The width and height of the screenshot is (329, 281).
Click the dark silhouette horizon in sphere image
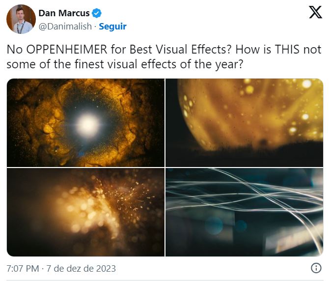point(245,156)
